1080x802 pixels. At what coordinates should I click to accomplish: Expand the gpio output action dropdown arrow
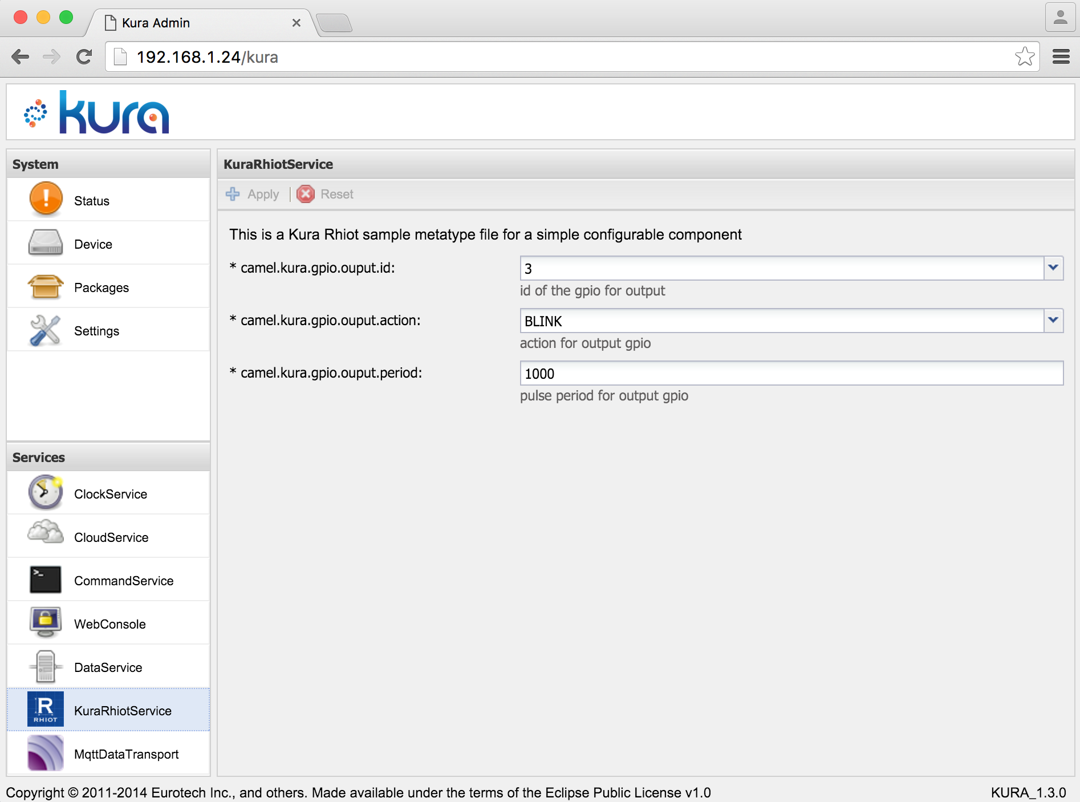[x=1053, y=321]
